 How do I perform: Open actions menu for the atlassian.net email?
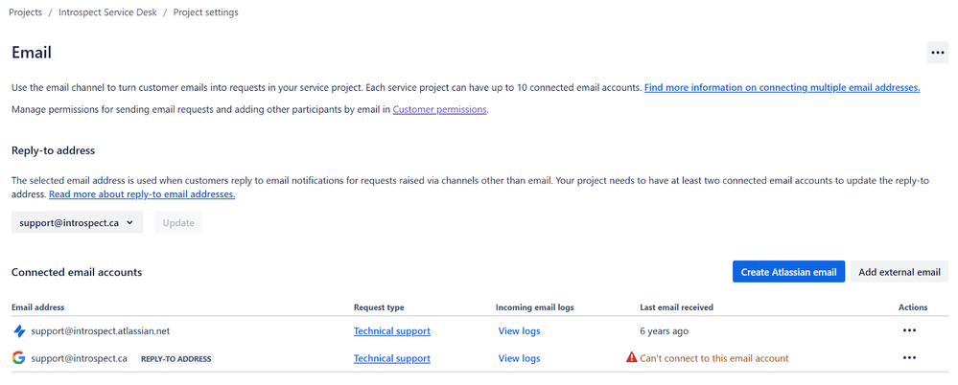pos(909,331)
